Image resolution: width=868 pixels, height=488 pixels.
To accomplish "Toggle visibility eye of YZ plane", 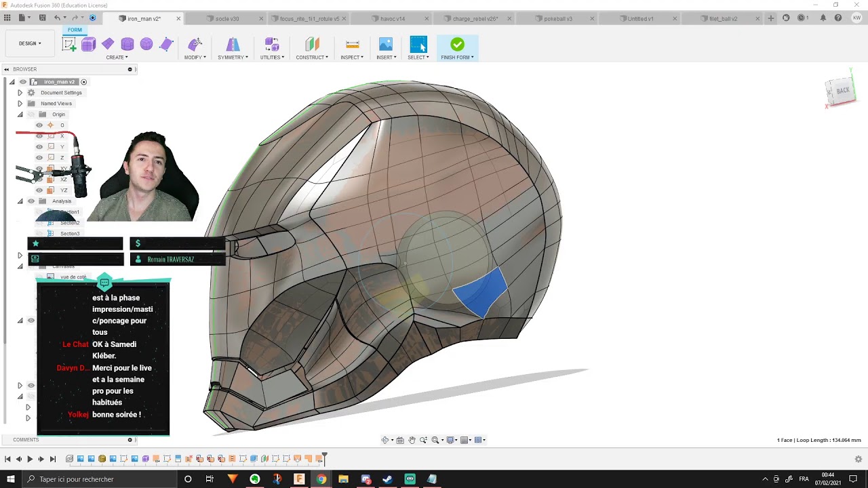I will coord(39,190).
